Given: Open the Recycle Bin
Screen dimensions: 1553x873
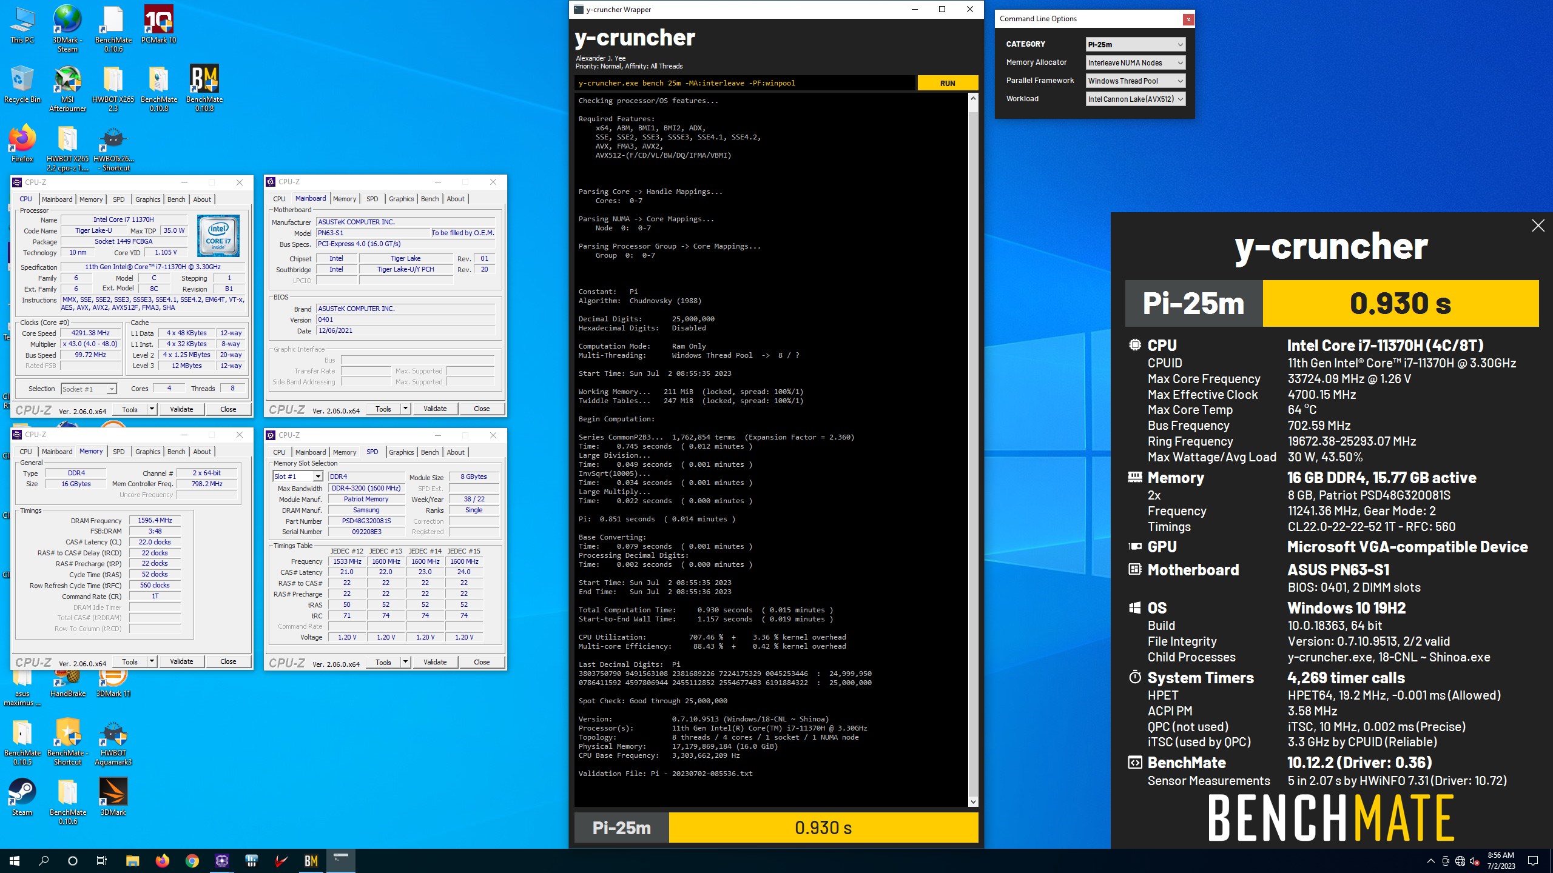Looking at the screenshot, I should (x=22, y=84).
